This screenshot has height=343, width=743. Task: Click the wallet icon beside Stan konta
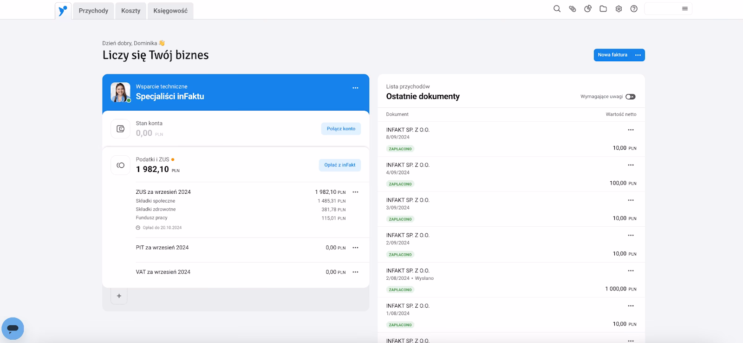tap(120, 129)
